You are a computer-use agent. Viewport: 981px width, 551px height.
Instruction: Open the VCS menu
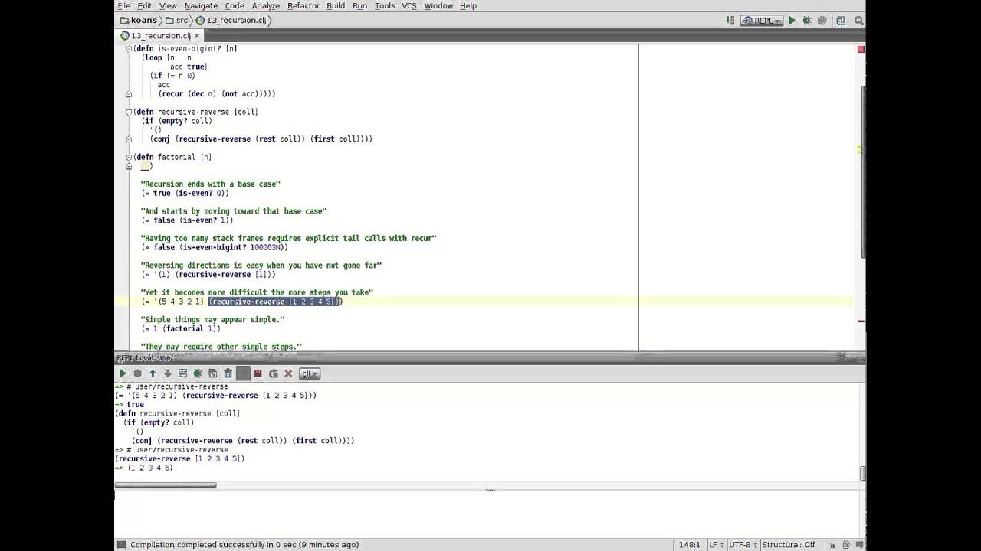(x=409, y=5)
